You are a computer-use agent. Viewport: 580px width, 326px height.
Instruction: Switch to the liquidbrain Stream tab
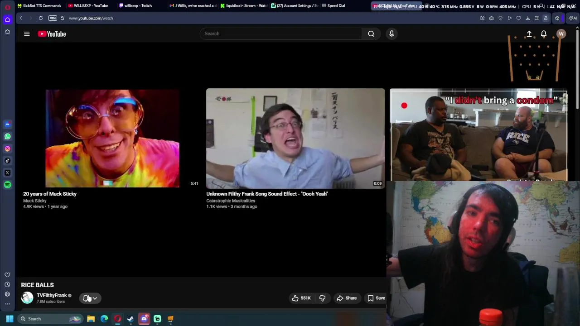coord(244,6)
